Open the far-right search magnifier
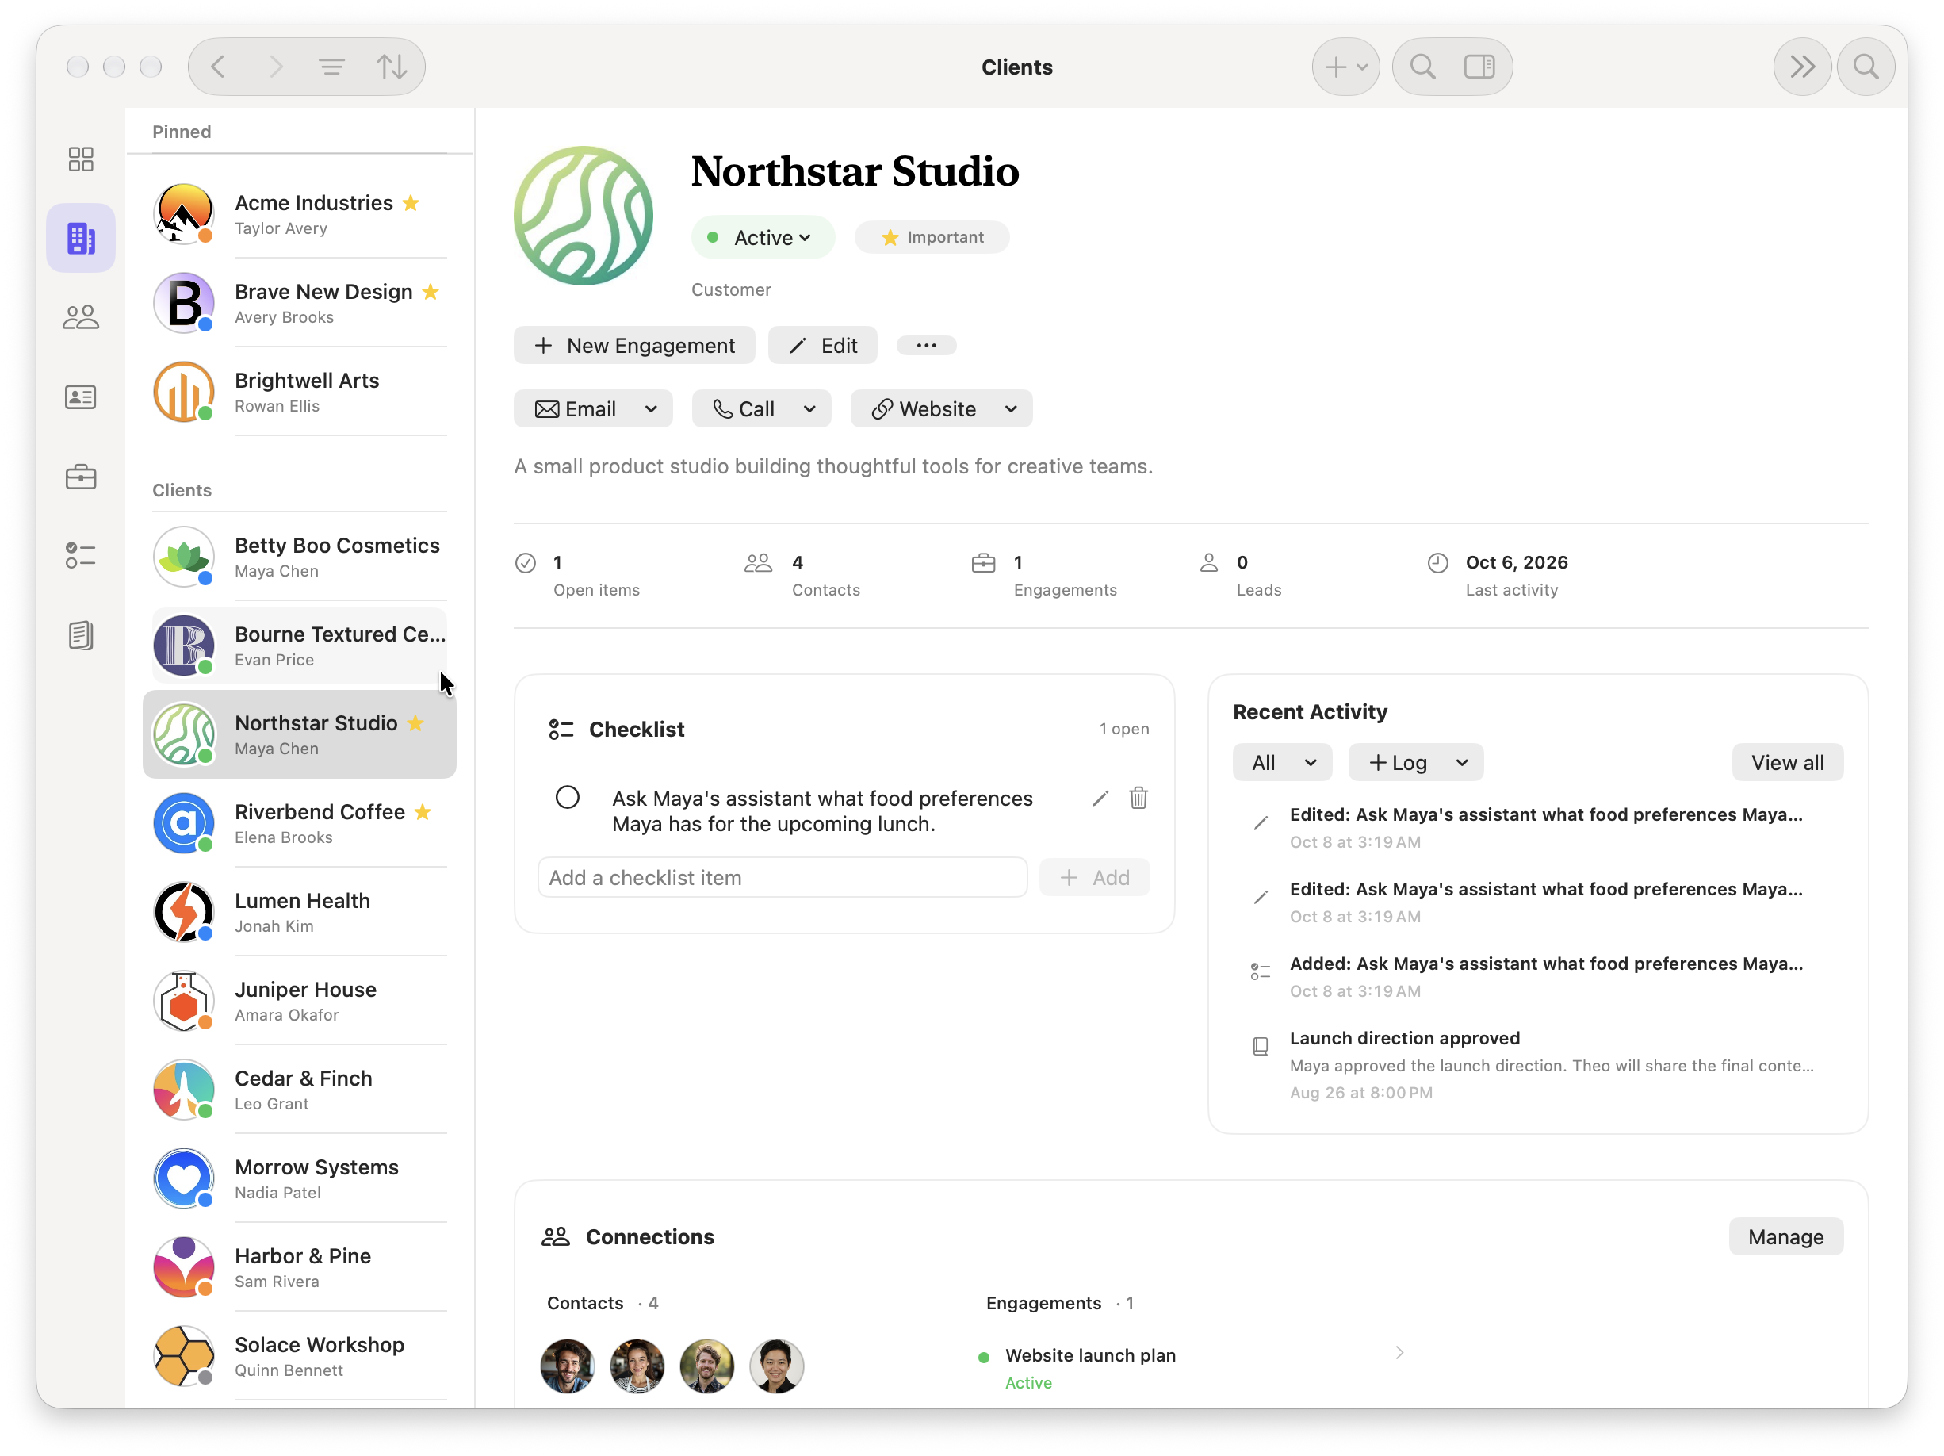The width and height of the screenshot is (1944, 1456). point(1866,67)
